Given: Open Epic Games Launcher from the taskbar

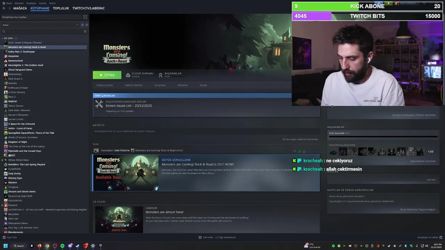Looking at the screenshot, I should pyautogui.click(x=100, y=246).
